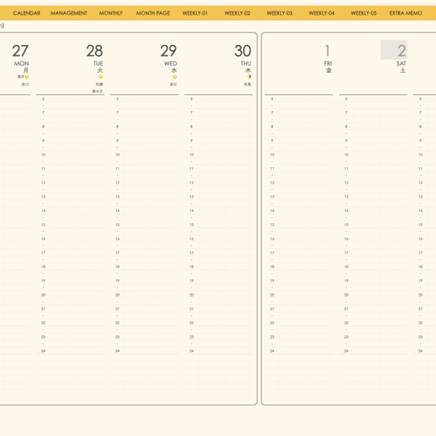436x436 pixels.
Task: Click the SAT weekday label
Action: [x=401, y=64]
